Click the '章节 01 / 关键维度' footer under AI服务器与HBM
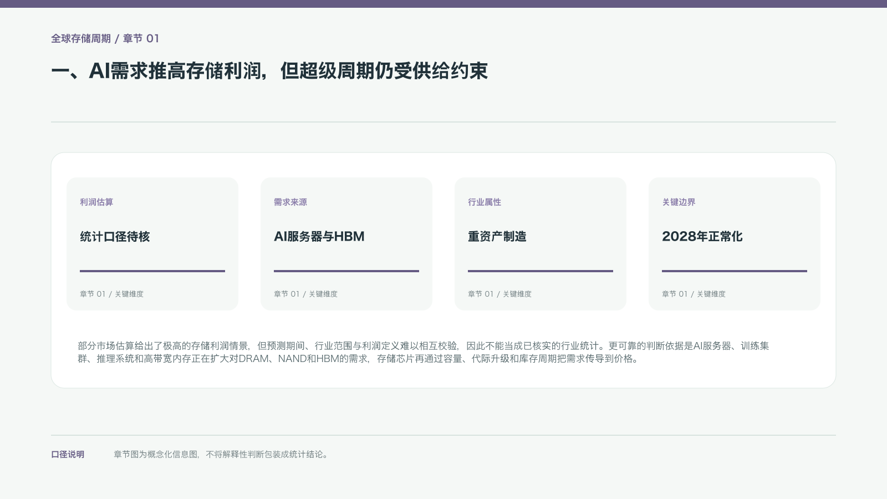Screen dimensions: 887x499 click(x=305, y=294)
